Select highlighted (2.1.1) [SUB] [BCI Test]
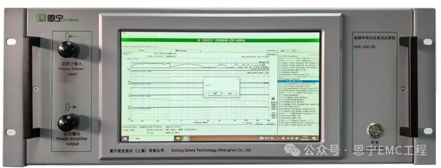Viewport: 441px width, 168px height. pos(298,82)
